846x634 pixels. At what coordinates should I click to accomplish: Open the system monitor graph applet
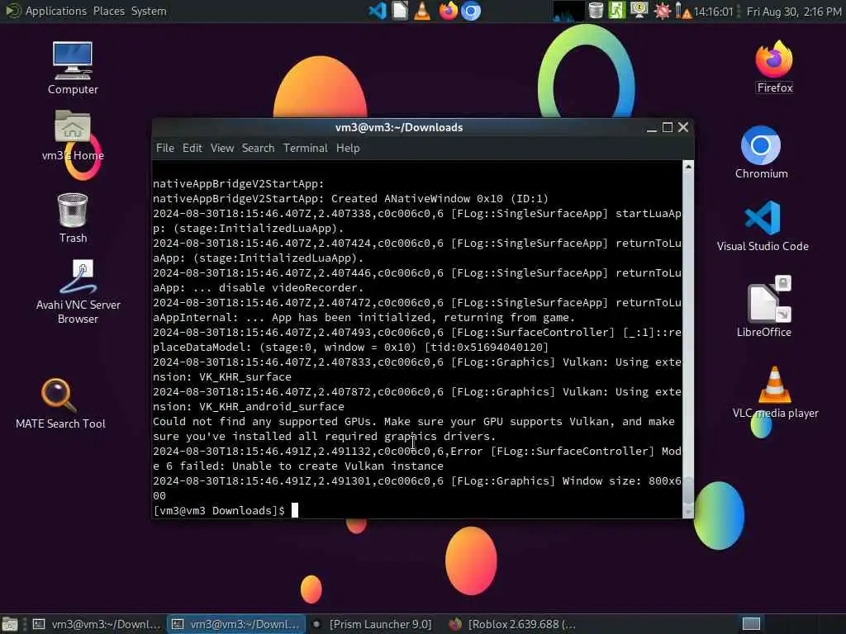[x=568, y=12]
